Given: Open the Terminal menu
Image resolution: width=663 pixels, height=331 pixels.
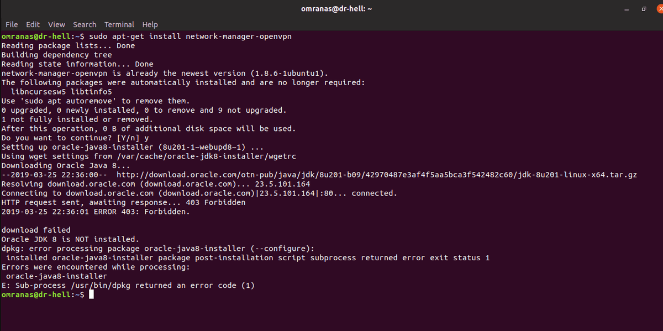Looking at the screenshot, I should (x=119, y=24).
